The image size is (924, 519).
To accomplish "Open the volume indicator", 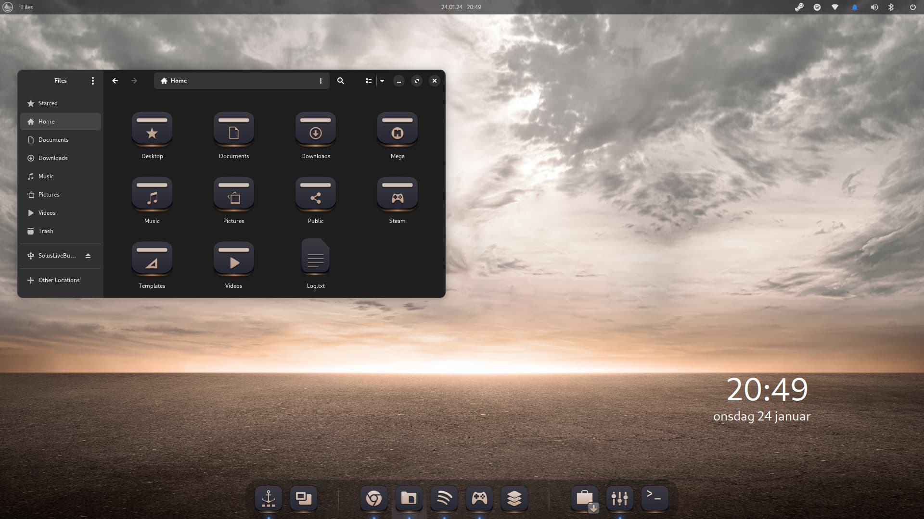I will [874, 7].
